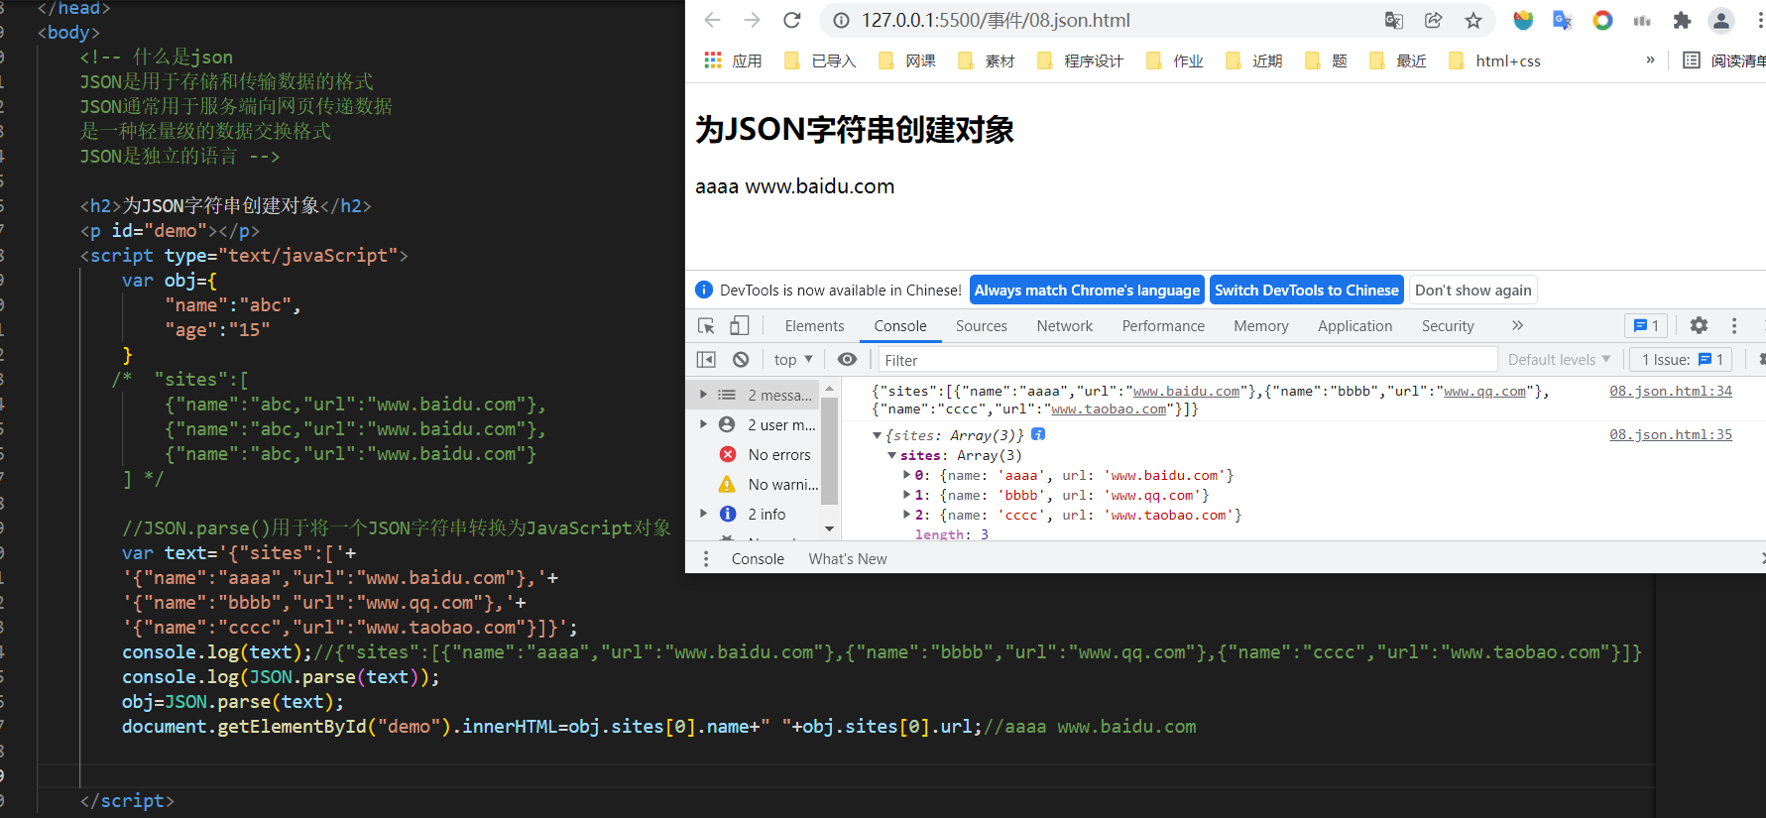Activate DevTools inspect element picker
Image resolution: width=1766 pixels, height=818 pixels.
(x=706, y=325)
